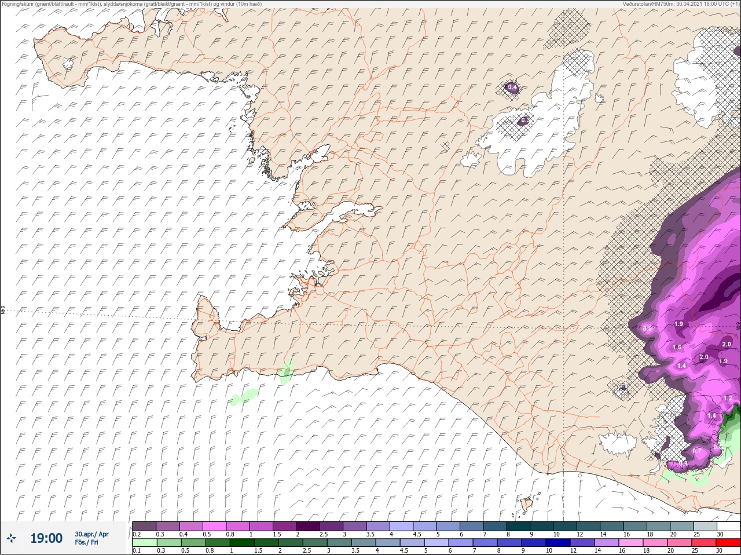Viewport: 741px width, 555px height.
Task: Click the 1.2 snowfall value on map
Action: [728, 399]
